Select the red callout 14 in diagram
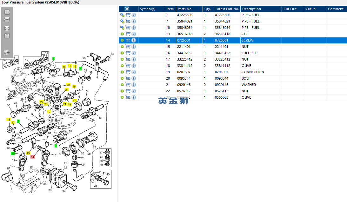 point(32,157)
